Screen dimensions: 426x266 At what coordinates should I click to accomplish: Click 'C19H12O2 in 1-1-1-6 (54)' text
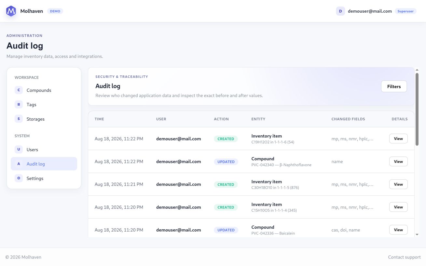(x=273, y=142)
